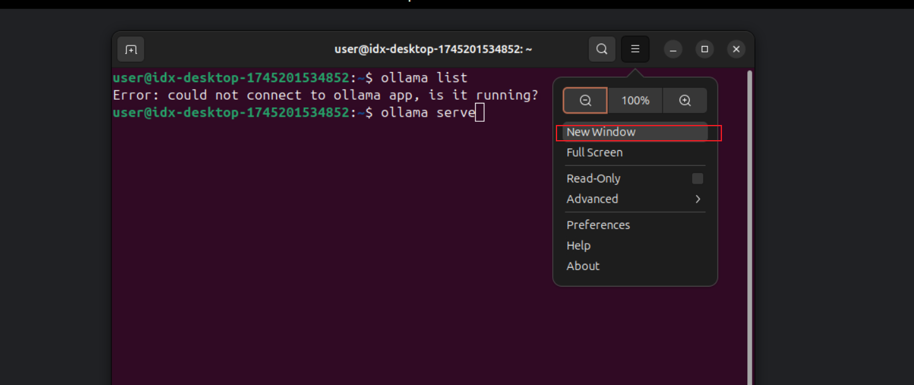914x385 pixels.
Task: Click the terminal search magnifier icon
Action: (602, 49)
